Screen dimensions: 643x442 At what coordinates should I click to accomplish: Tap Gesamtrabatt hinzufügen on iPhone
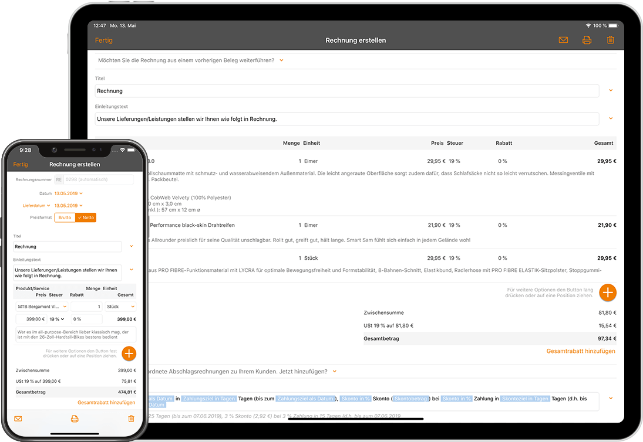click(x=106, y=403)
